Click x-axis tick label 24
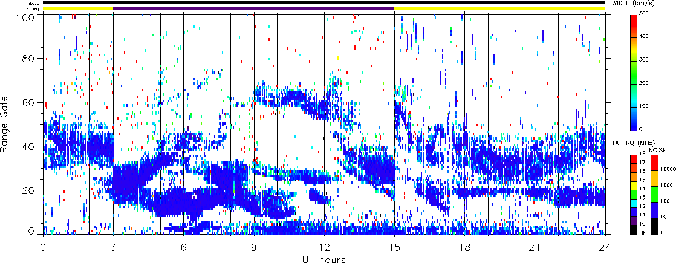 (605, 248)
